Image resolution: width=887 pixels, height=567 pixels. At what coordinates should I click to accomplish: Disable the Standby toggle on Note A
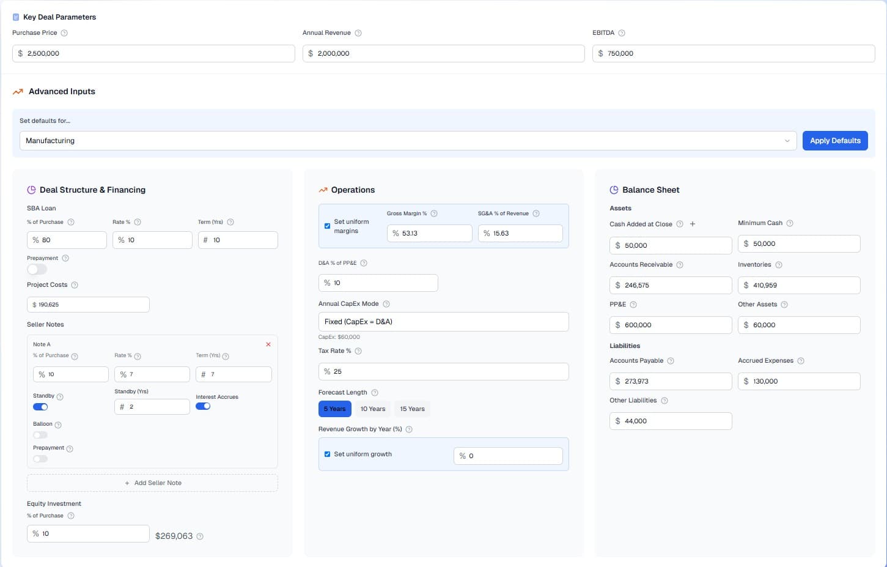40,406
